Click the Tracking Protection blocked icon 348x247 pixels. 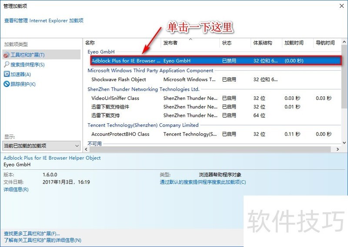click(x=7, y=84)
